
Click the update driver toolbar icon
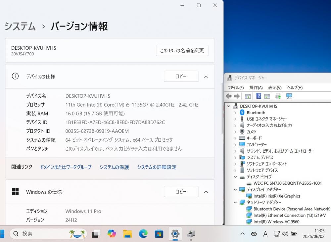click(278, 96)
